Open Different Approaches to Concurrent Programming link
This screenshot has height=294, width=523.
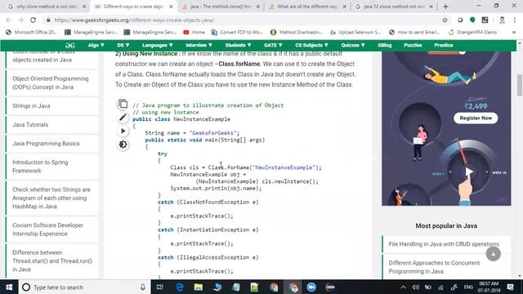[434, 267]
